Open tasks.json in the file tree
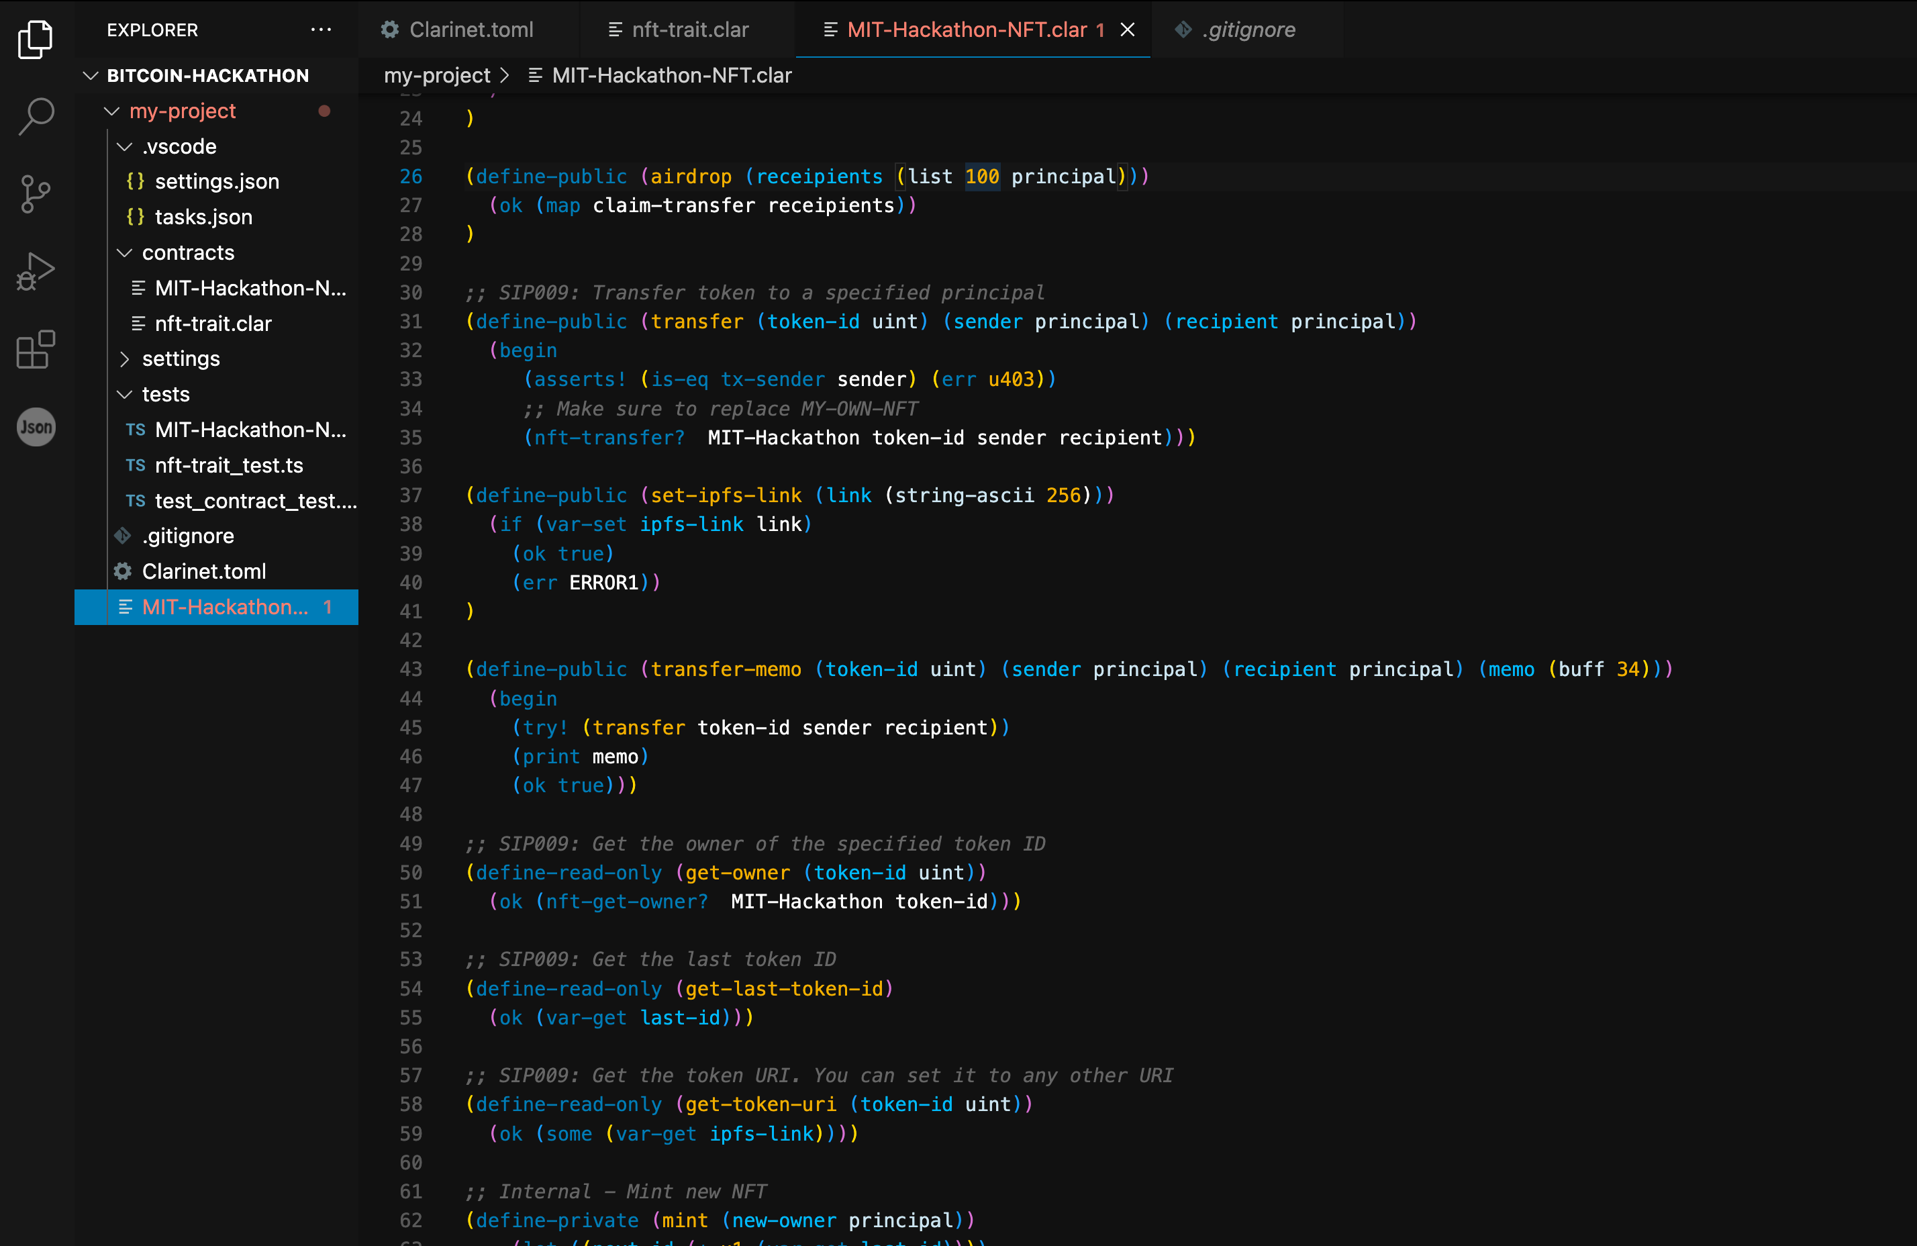1917x1246 pixels. click(203, 218)
